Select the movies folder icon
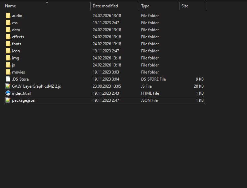Image resolution: width=247 pixels, height=188 pixels. [8, 72]
